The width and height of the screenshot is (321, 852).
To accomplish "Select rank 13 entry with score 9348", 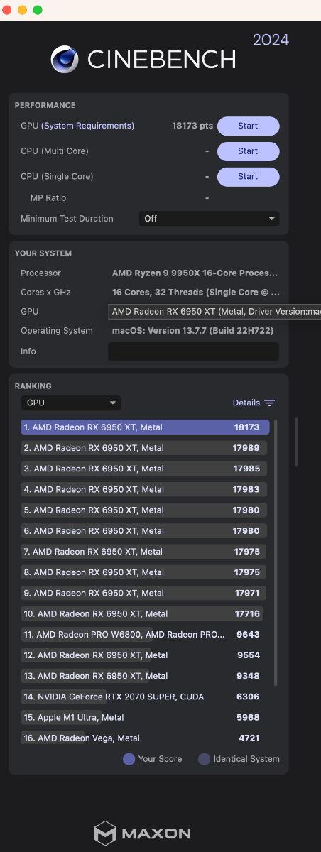I will point(145,676).
